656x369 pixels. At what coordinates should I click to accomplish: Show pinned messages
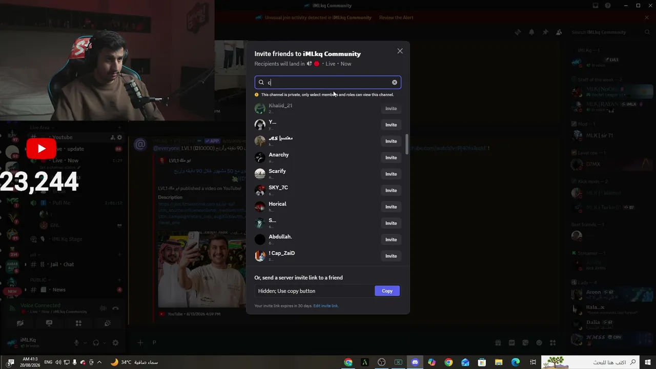click(x=545, y=32)
